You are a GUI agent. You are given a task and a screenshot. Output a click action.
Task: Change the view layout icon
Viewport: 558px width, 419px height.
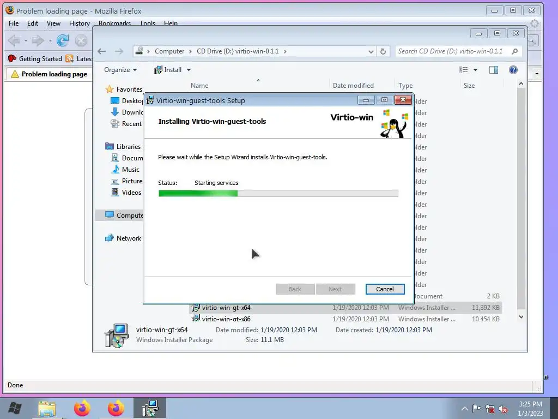463,70
